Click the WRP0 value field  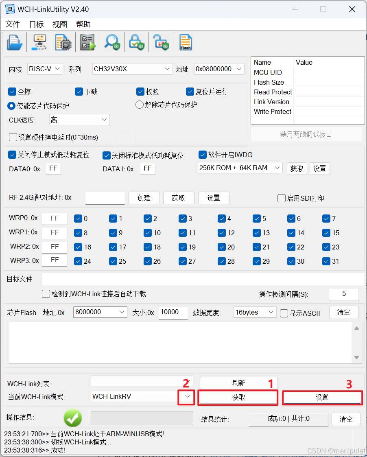pos(55,219)
